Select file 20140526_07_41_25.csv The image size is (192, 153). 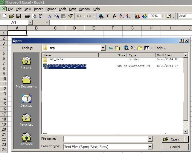tap(67, 66)
